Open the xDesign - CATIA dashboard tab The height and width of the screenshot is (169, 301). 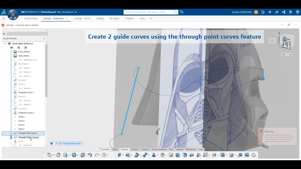(x=82, y=18)
